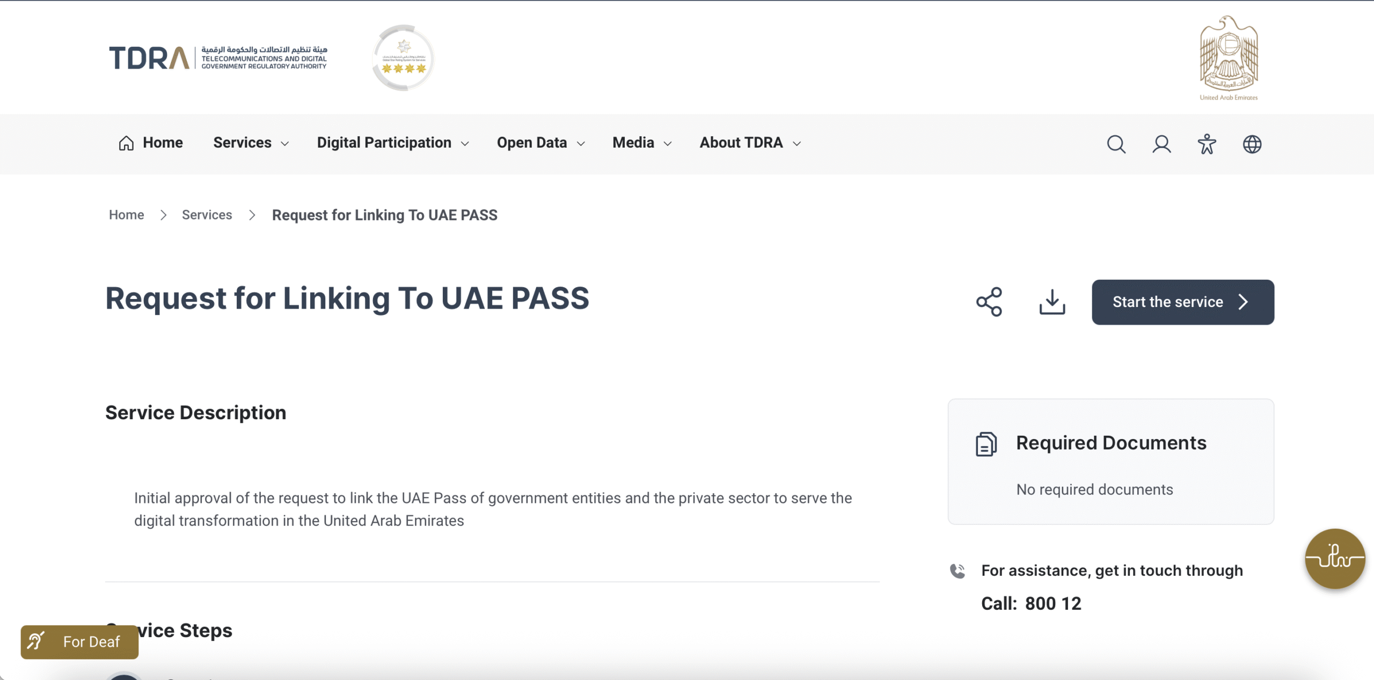
Task: Download the service information
Action: click(x=1052, y=302)
